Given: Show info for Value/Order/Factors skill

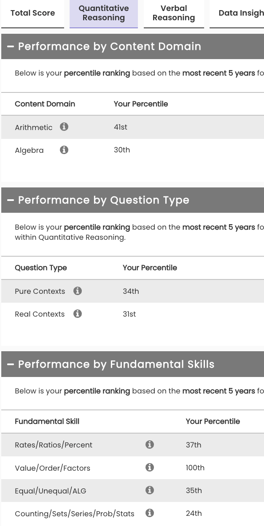Looking at the screenshot, I should point(150,467).
